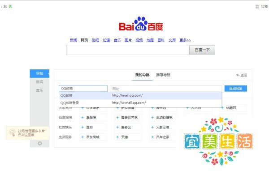The width and height of the screenshot is (269, 171).
Task: Add 京东商城 with its plus icon
Action: [82, 137]
